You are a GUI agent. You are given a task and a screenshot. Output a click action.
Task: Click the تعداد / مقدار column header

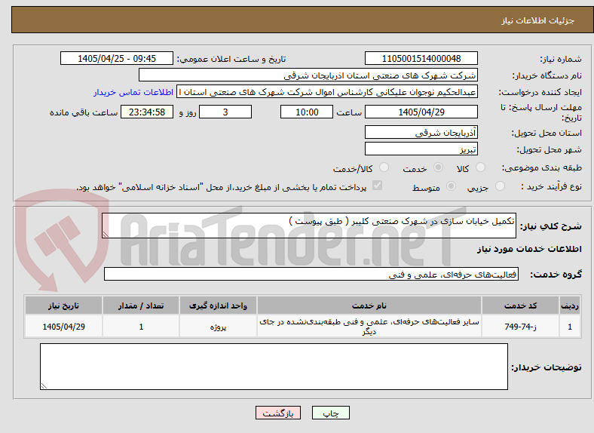click(141, 306)
